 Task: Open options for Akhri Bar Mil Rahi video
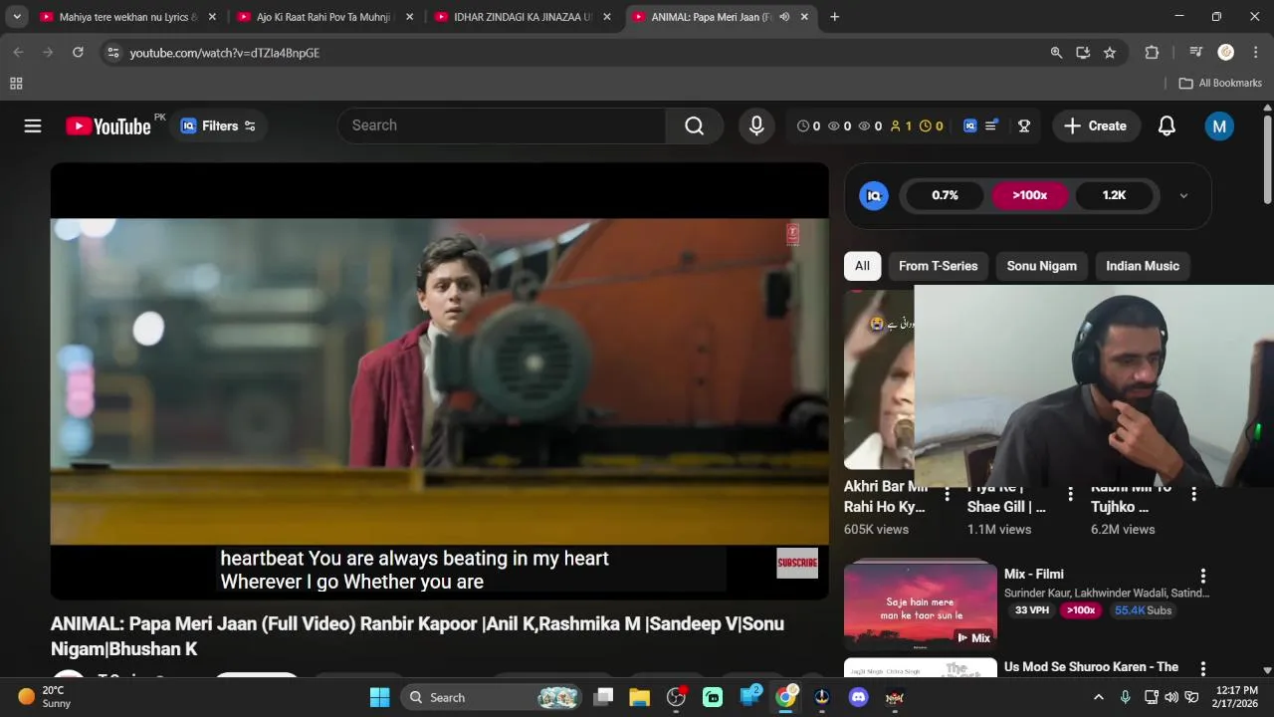coord(947,495)
